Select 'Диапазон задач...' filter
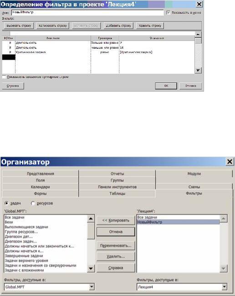 tap(46, 241)
